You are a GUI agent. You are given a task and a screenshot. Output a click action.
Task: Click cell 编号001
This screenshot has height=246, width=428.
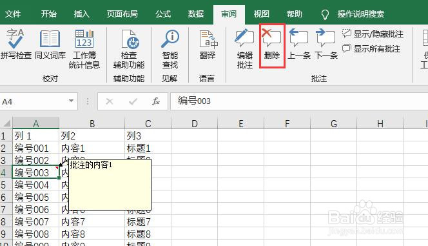(35, 148)
